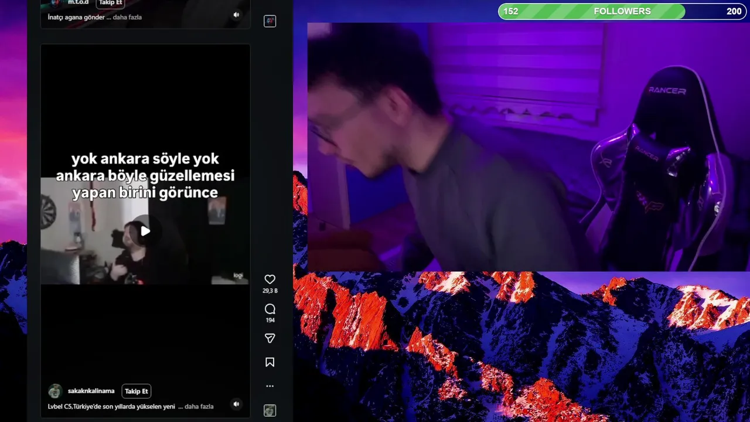Like the reel showing 29,3 B likes
Image resolution: width=750 pixels, height=422 pixels.
(270, 280)
